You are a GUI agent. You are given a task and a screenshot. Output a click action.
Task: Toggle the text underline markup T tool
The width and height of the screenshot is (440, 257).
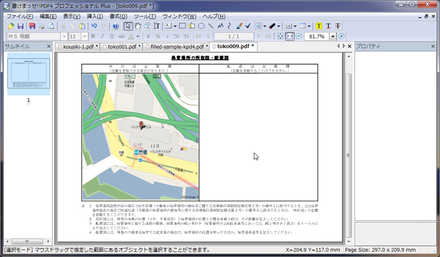pos(328,26)
